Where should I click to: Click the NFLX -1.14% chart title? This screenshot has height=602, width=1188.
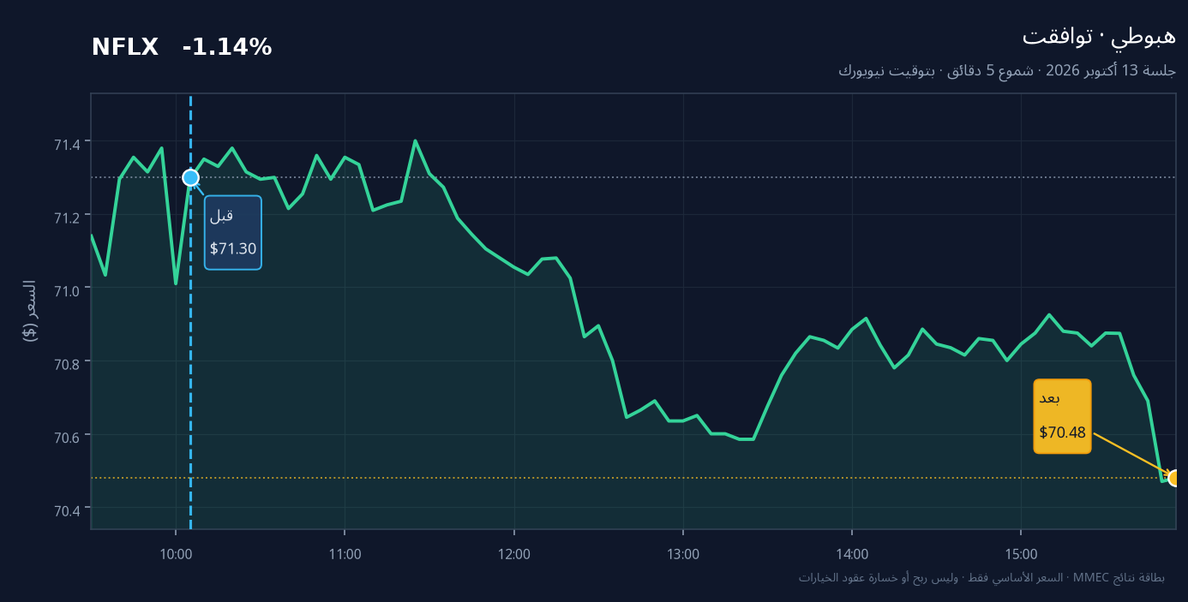[x=182, y=48]
